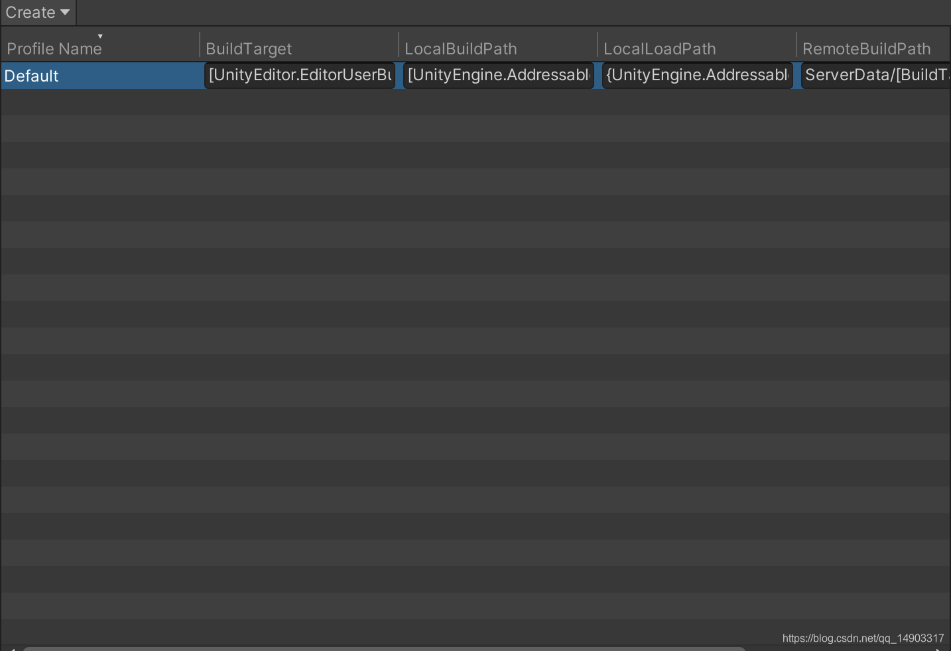951x651 pixels.
Task: Click the column divider between LocalLoadPath and RemoteBuildPath
Action: (796, 48)
